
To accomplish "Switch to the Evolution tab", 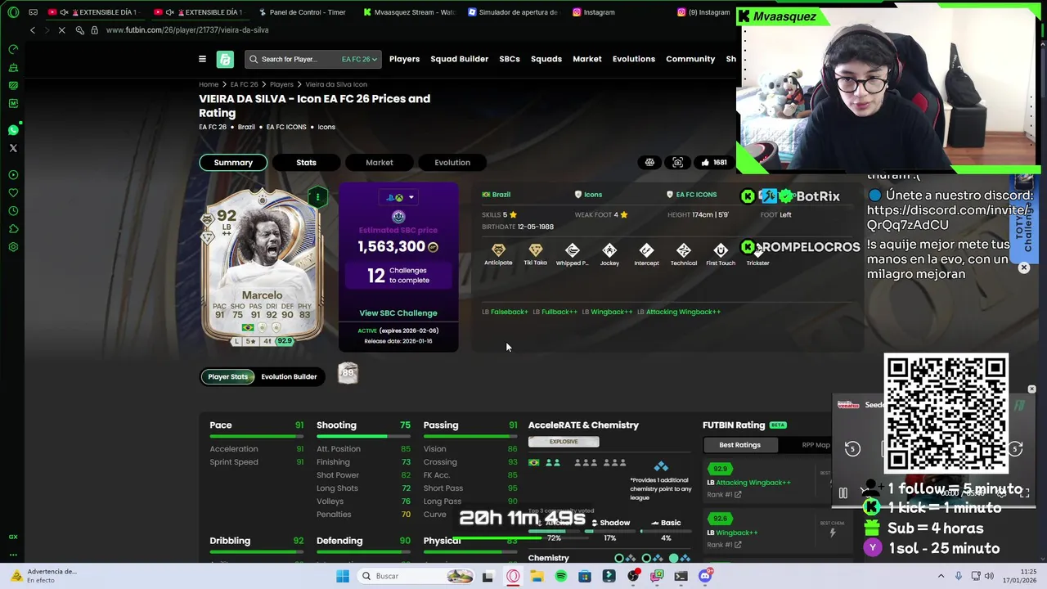I will 452,162.
